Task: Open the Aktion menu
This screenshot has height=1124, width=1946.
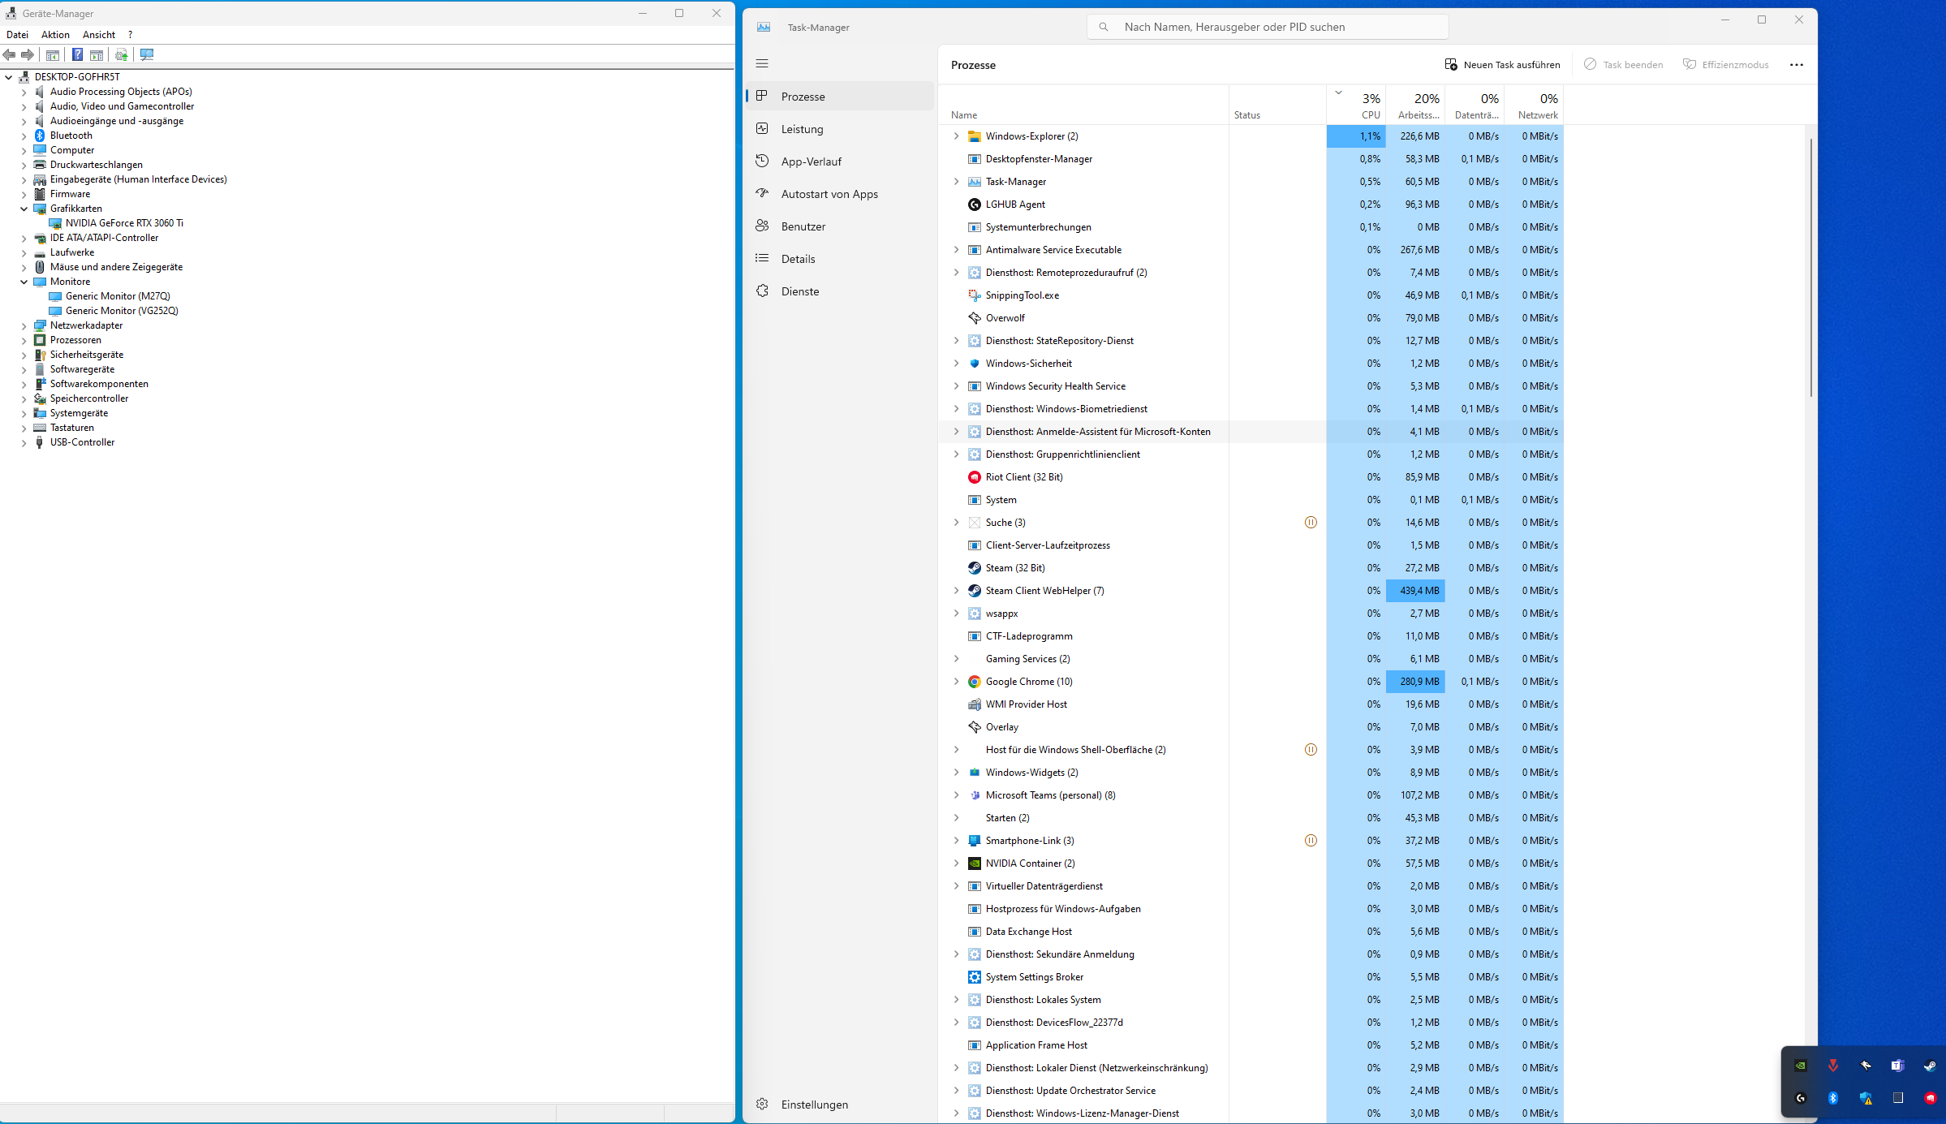Action: (55, 35)
